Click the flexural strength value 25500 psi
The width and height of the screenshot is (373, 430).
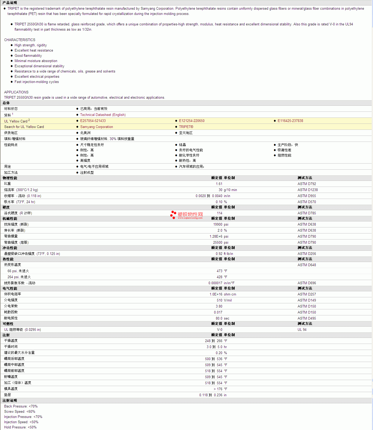[x=221, y=243]
